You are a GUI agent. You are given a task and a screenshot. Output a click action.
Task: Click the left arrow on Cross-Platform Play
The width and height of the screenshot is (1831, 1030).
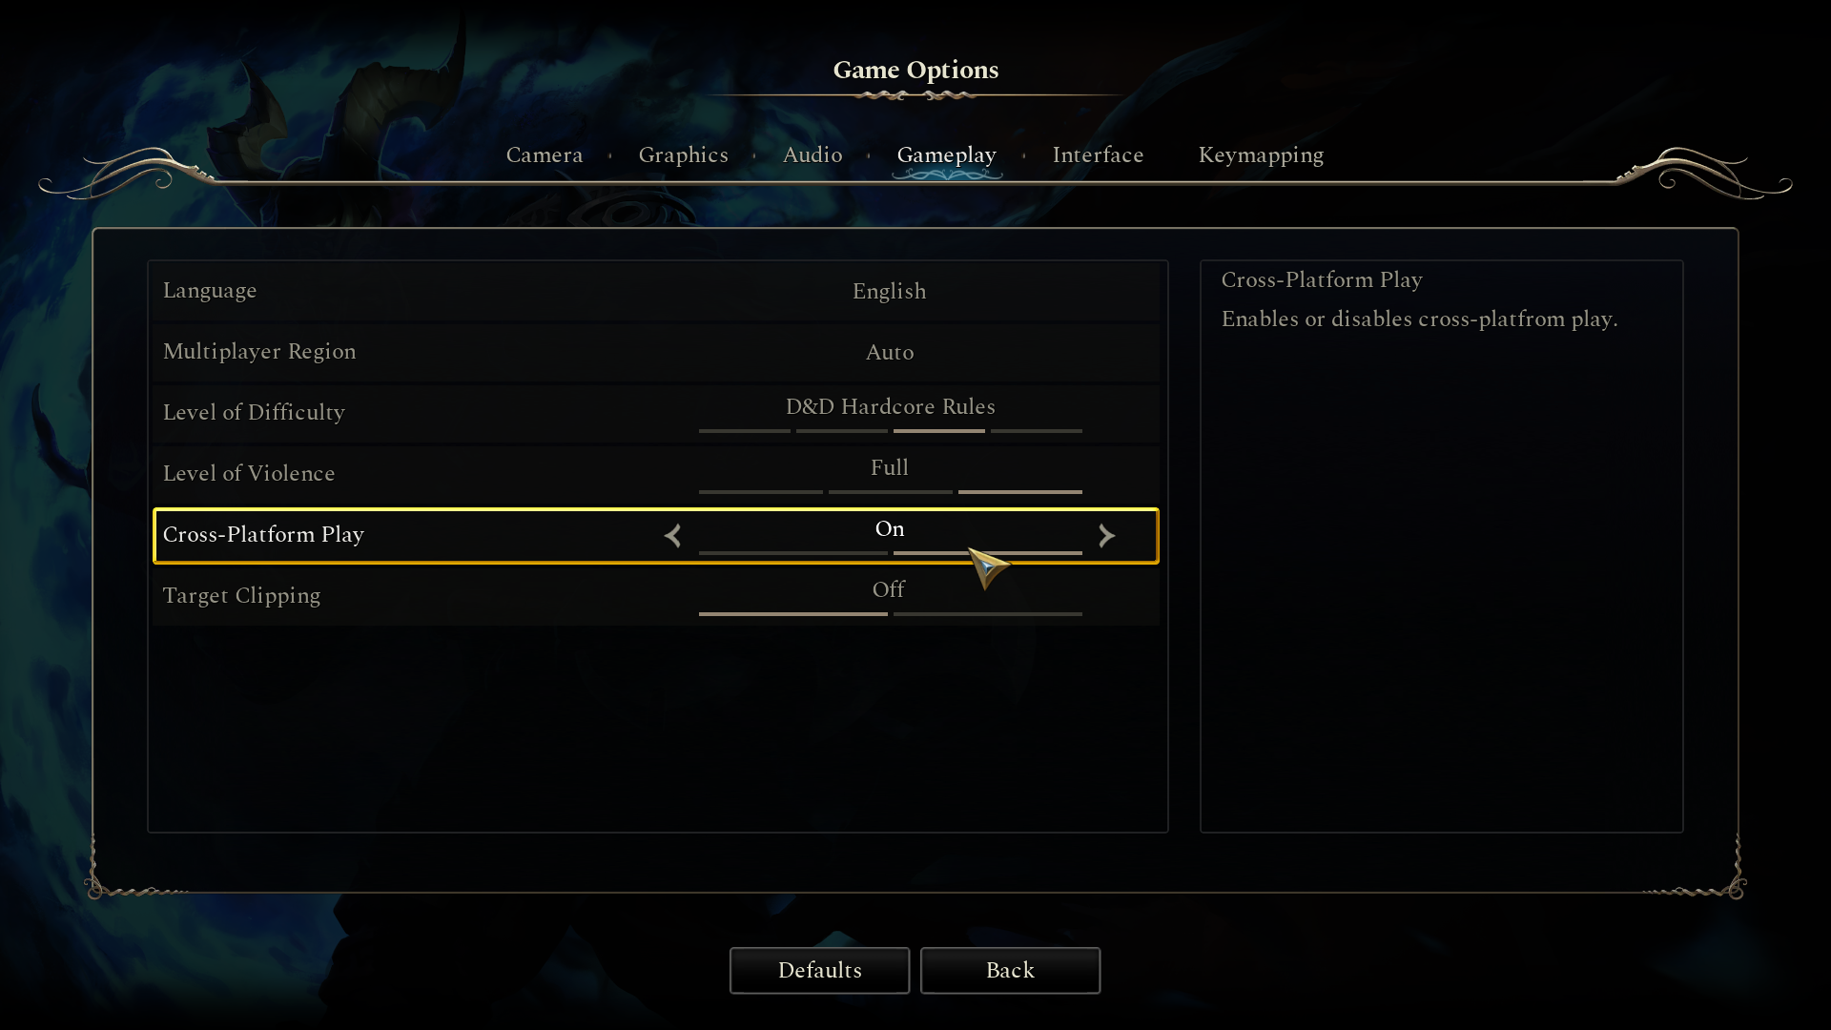(673, 536)
